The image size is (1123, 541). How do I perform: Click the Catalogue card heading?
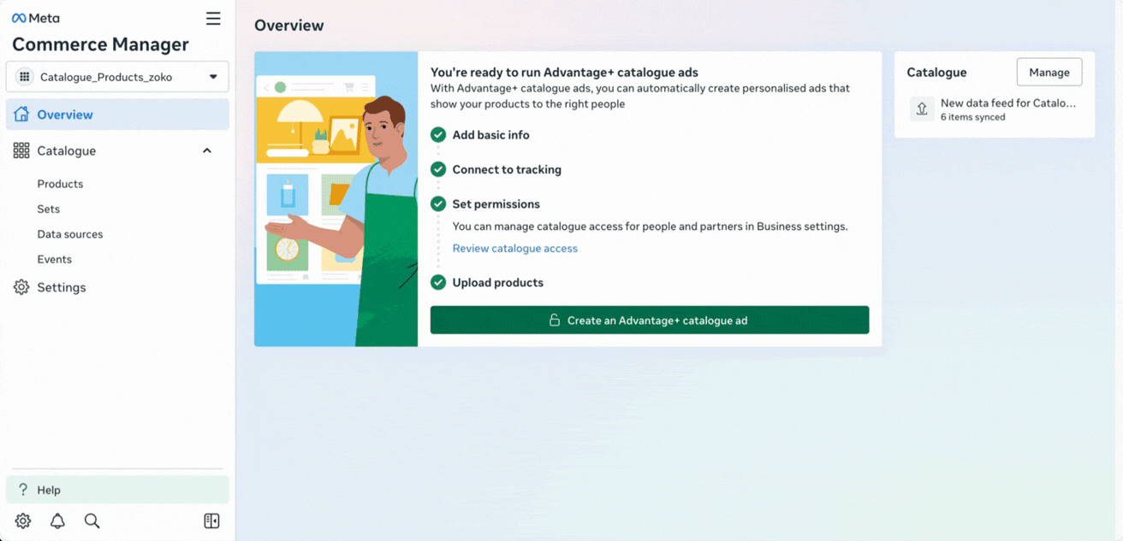pos(936,73)
